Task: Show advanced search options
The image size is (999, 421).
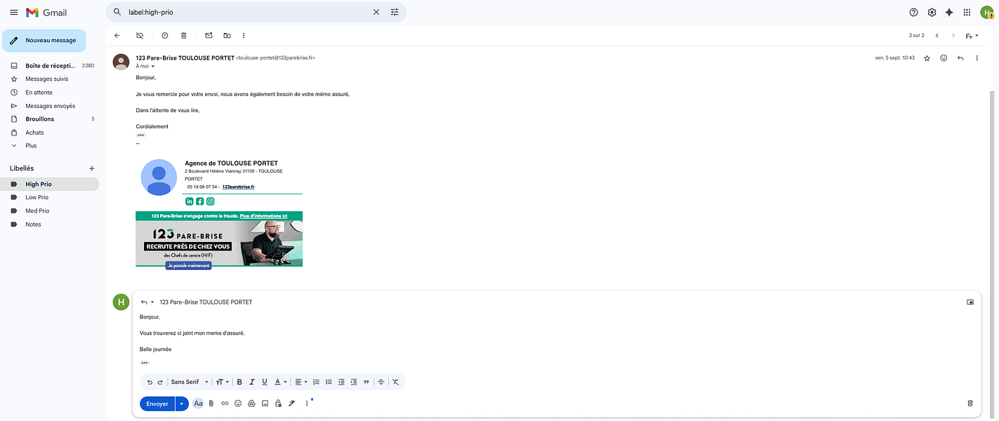Action: [x=395, y=12]
